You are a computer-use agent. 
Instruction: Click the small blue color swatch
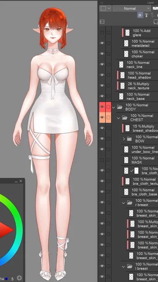point(7,279)
